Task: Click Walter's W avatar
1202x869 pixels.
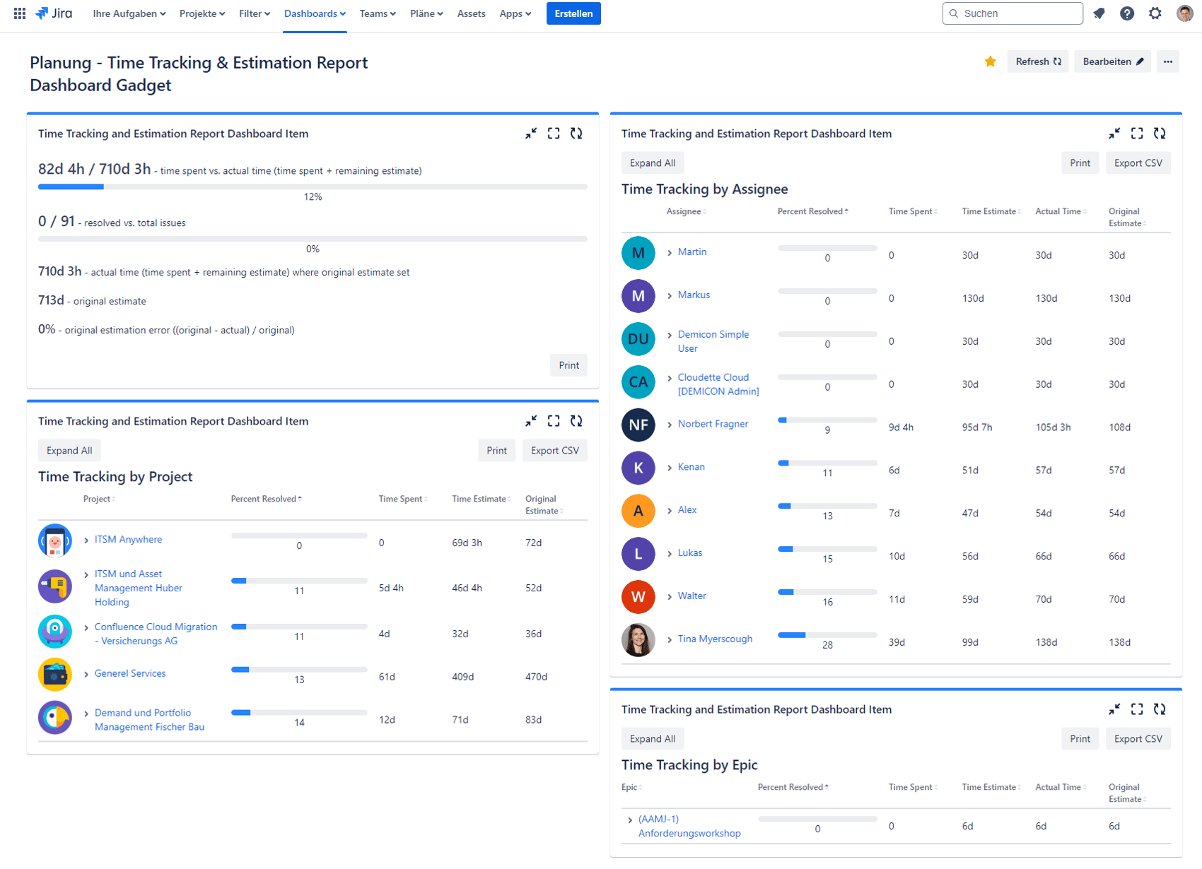Action: click(x=638, y=597)
